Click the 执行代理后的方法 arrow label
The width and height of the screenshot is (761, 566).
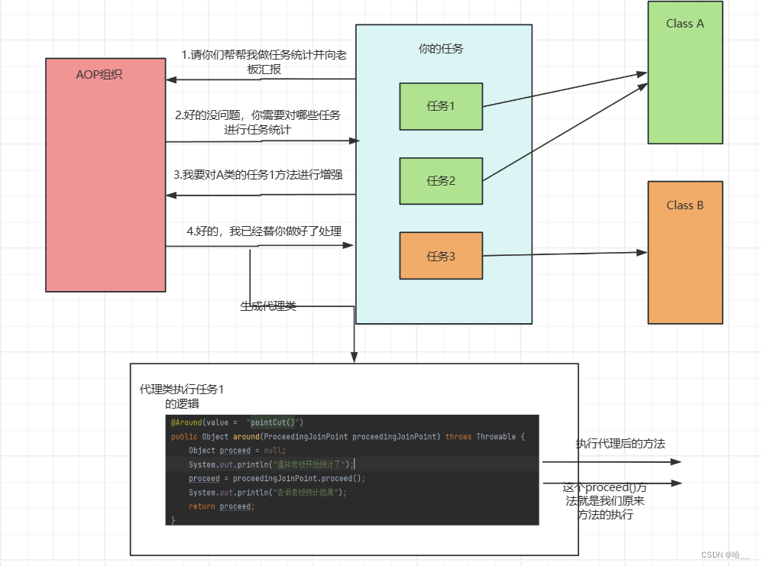pyautogui.click(x=620, y=443)
